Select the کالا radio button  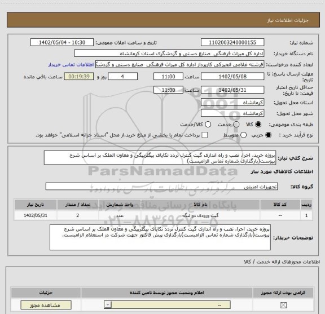pos(258,124)
